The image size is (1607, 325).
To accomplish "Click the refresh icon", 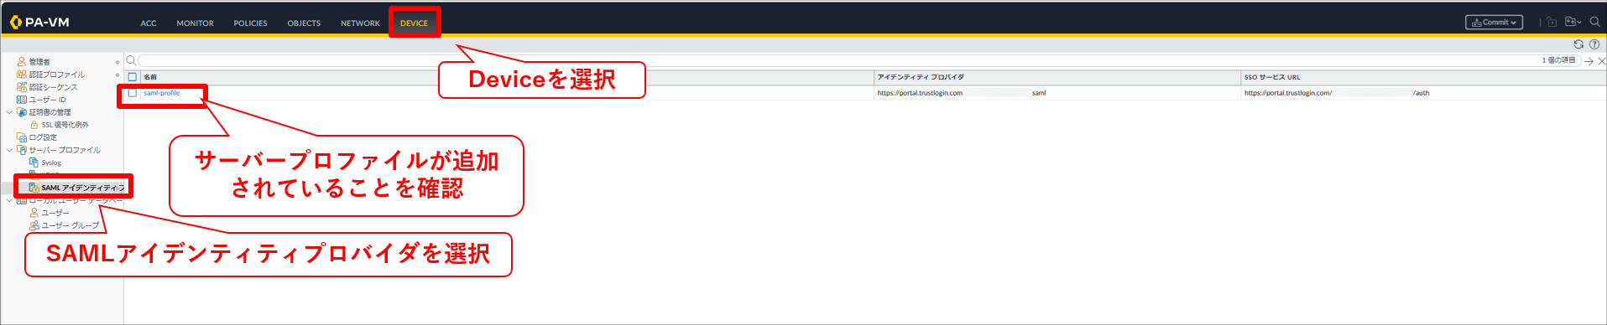I will click(x=1578, y=44).
